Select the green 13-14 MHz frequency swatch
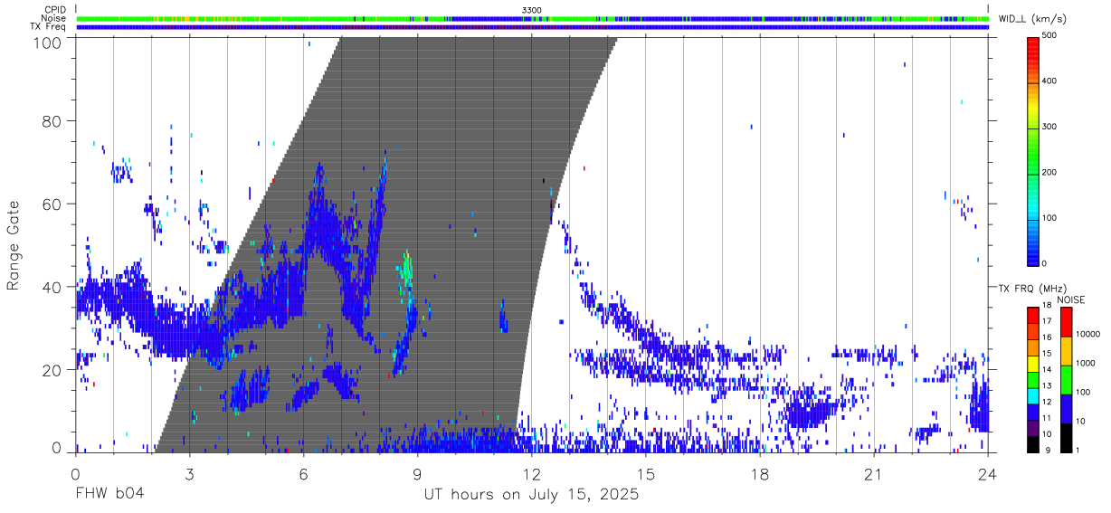Viewport: 1111px width, 513px height. pyautogui.click(x=1032, y=379)
